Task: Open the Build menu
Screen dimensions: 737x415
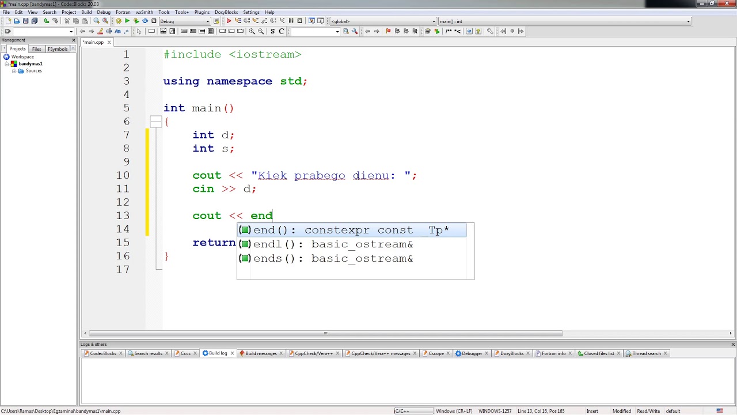Action: click(x=86, y=12)
